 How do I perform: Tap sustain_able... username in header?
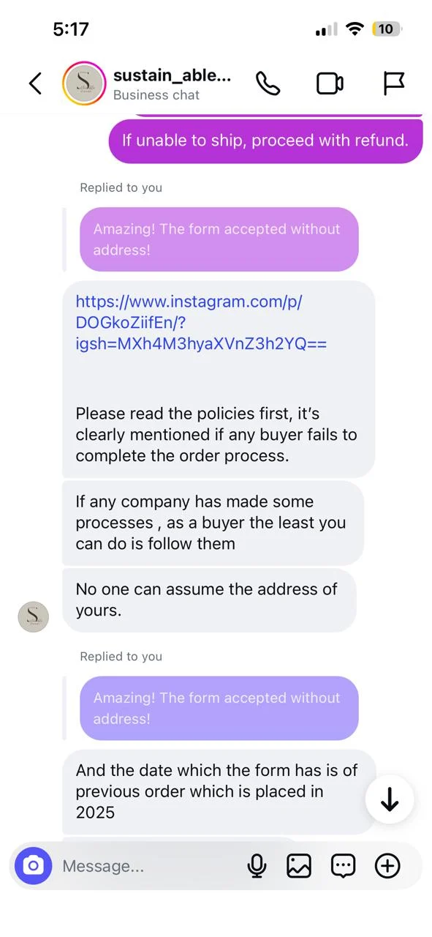(172, 75)
